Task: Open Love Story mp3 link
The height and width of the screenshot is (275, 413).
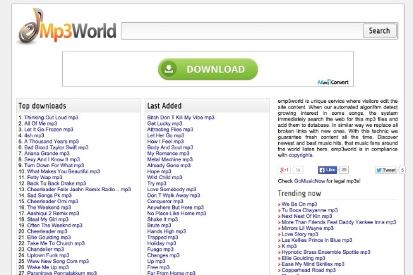Action: point(300,234)
